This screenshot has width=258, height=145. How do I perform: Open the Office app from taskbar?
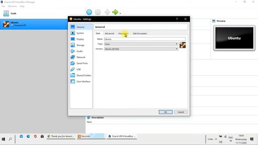tap(35, 136)
